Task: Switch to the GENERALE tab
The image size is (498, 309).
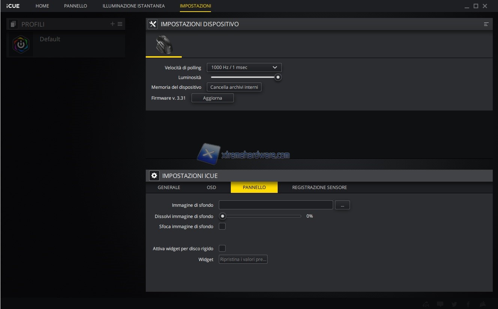Action: 169,187
